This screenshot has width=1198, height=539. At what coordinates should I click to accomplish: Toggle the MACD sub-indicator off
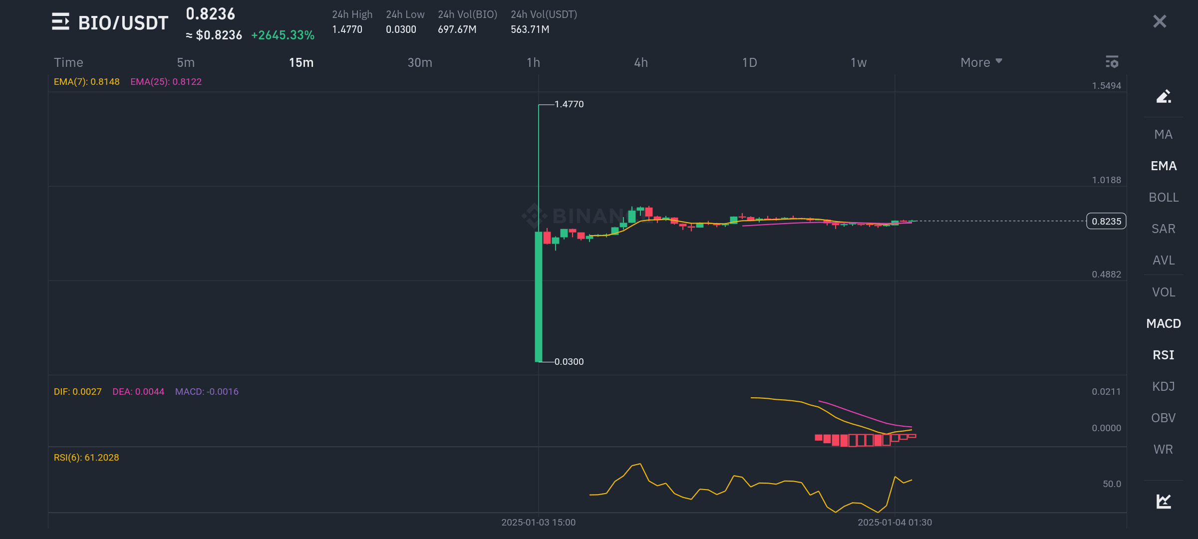coord(1164,323)
